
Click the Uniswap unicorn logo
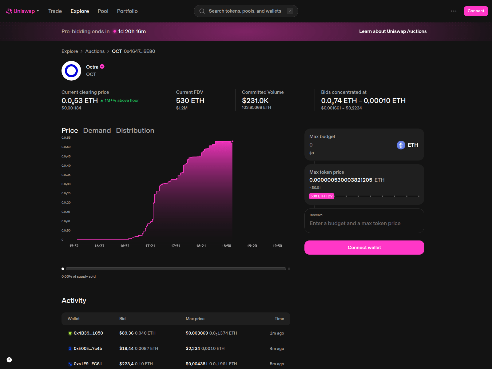click(9, 11)
